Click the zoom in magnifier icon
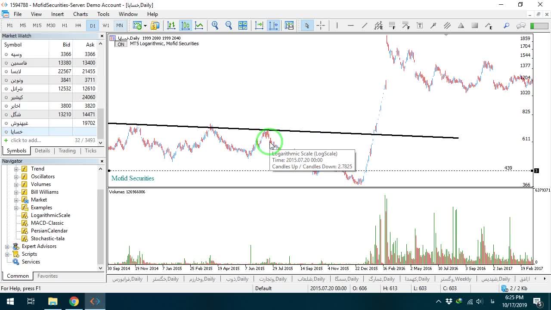 click(x=215, y=25)
